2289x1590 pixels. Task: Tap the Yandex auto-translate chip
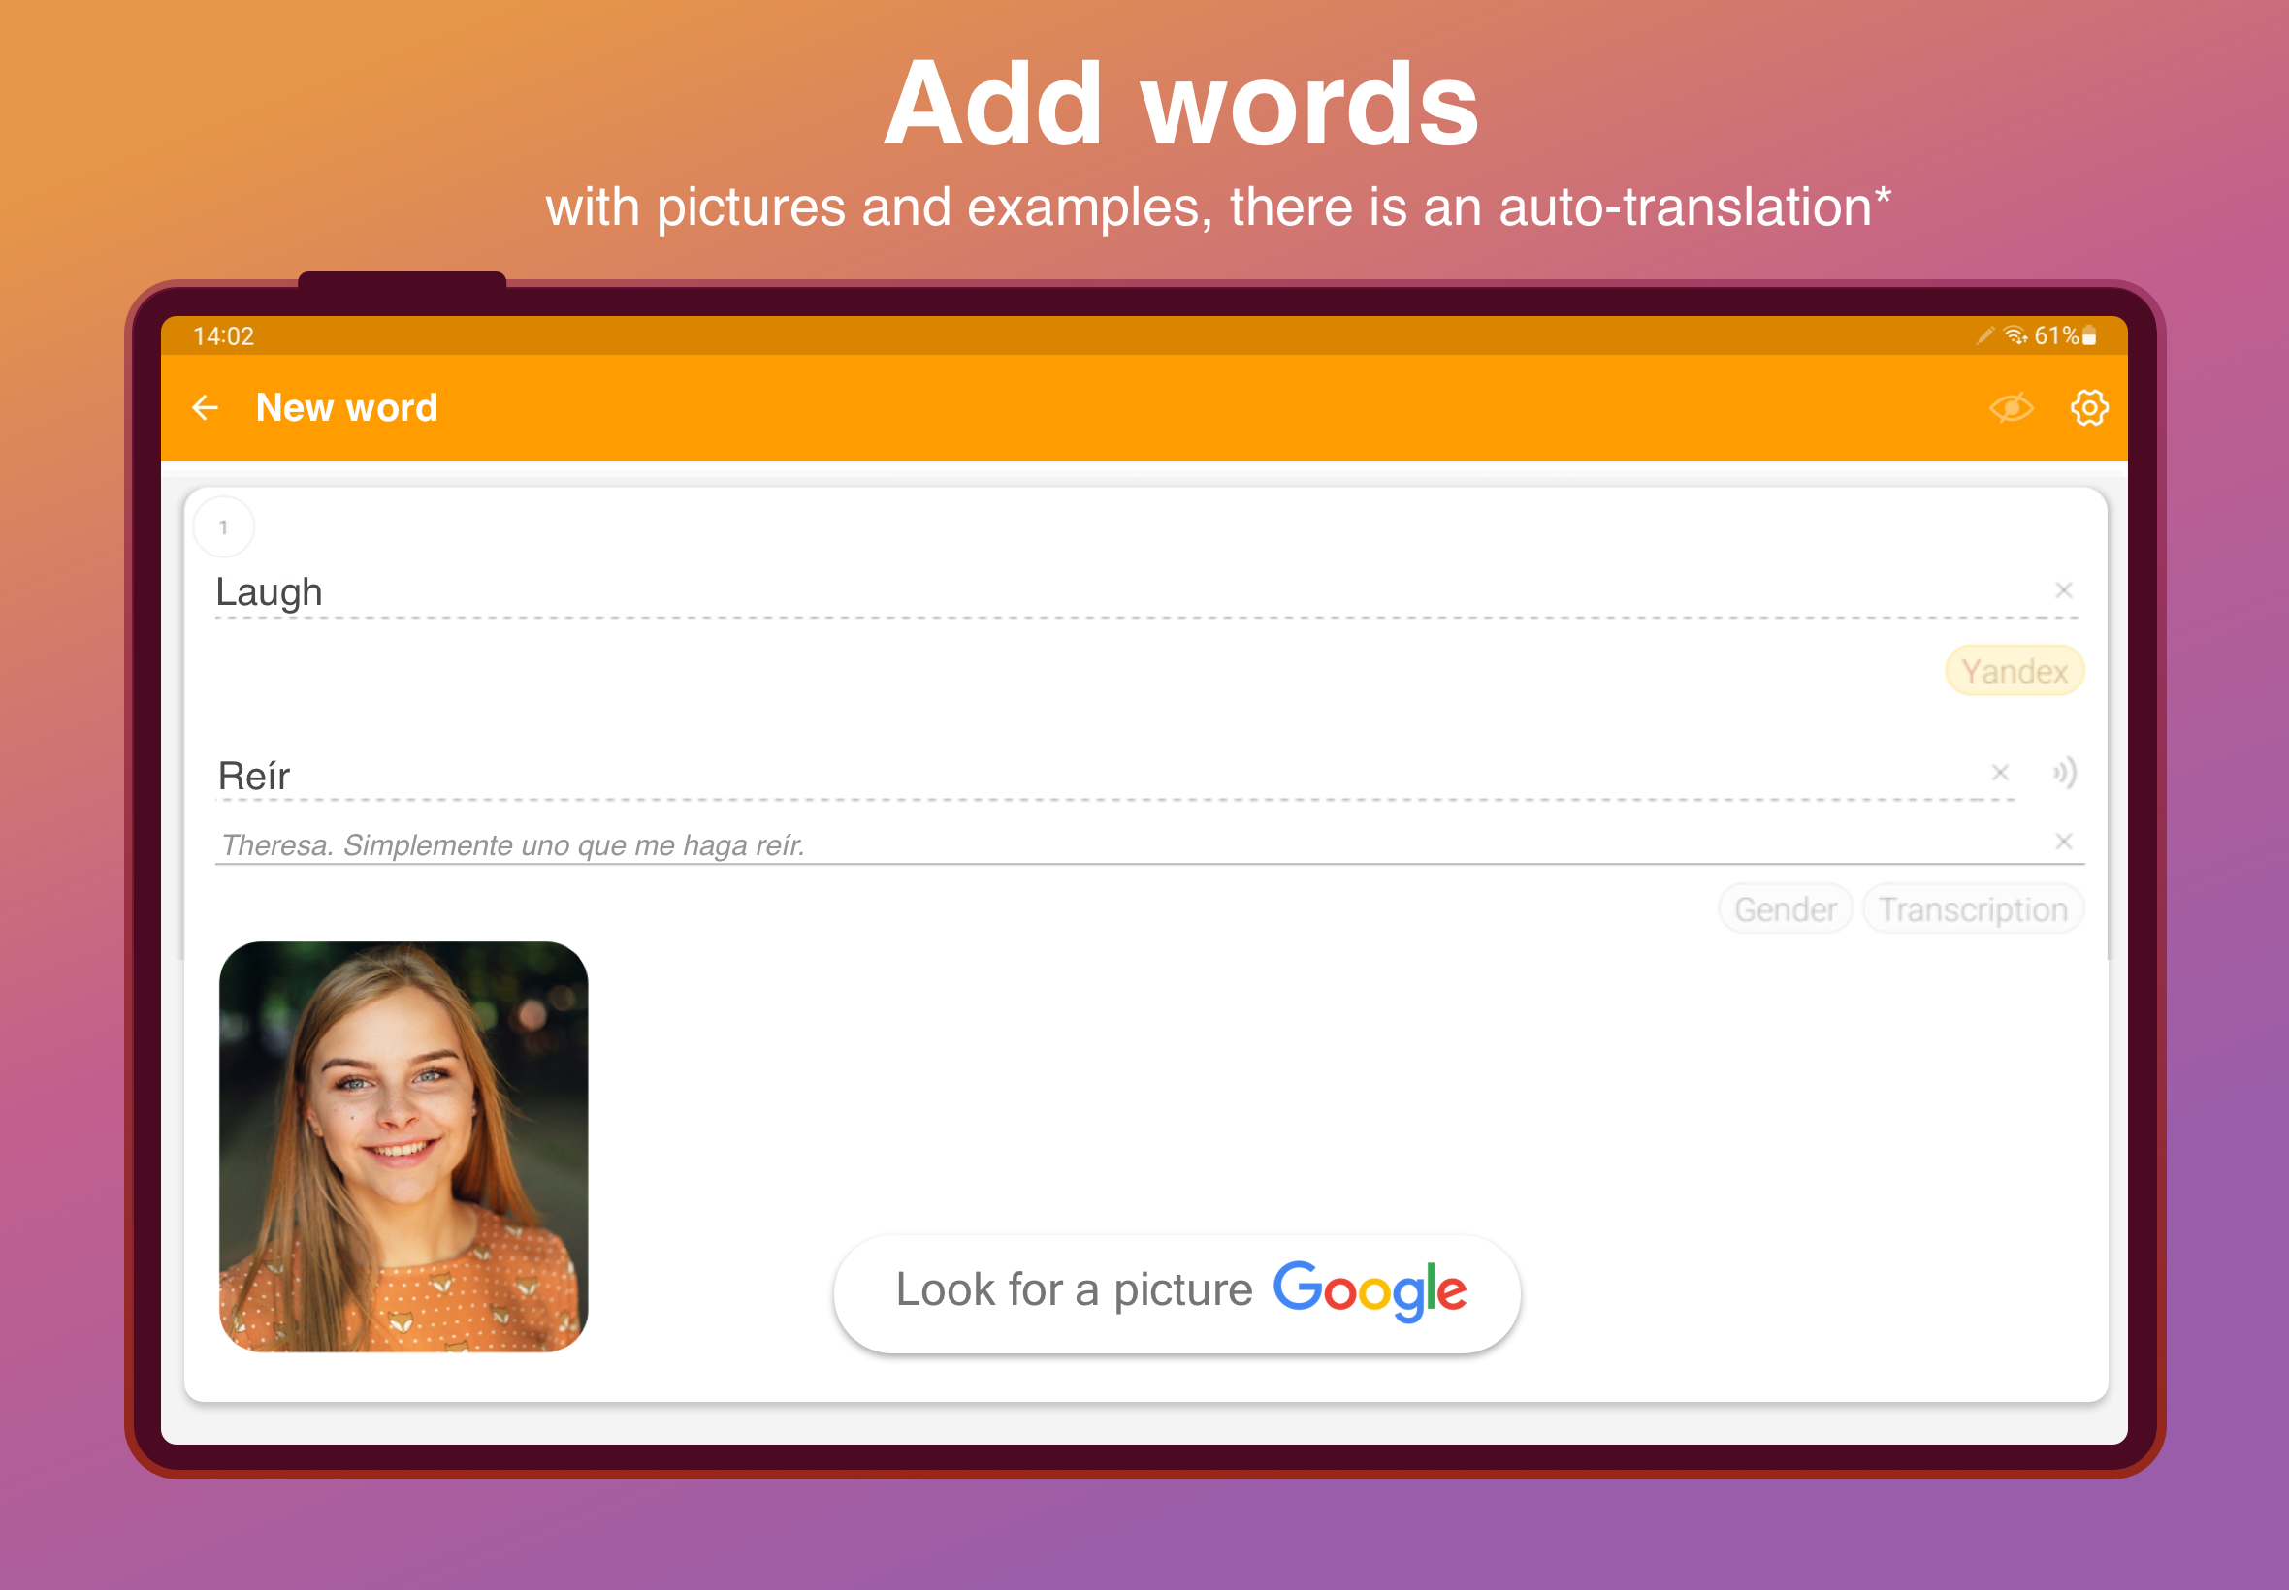(2014, 672)
